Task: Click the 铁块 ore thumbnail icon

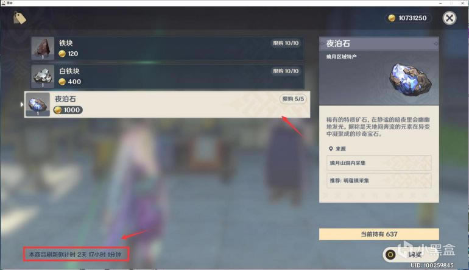Action: point(41,49)
